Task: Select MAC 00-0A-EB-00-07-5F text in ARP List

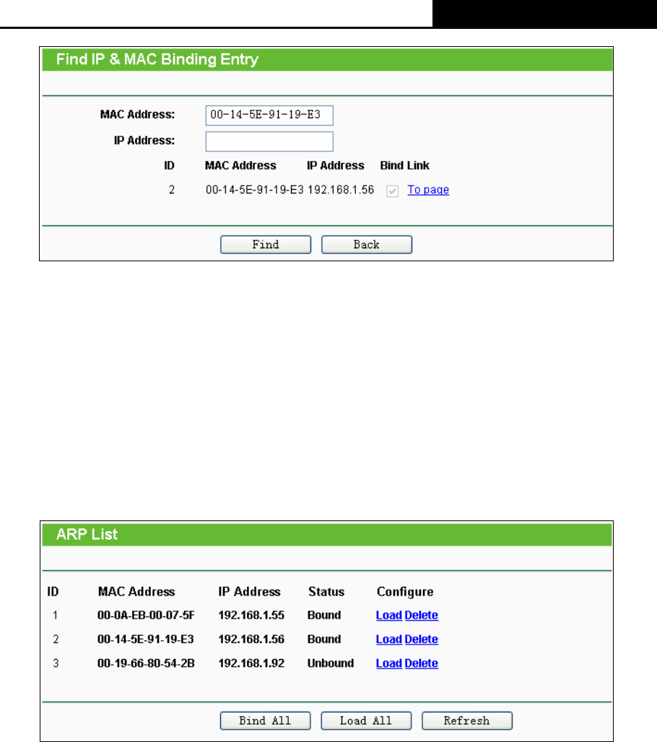Action: coord(146,615)
